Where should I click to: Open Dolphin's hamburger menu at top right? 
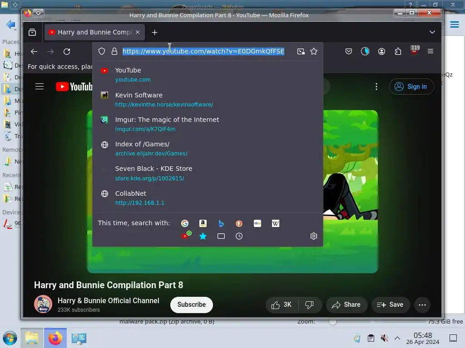tap(454, 24)
